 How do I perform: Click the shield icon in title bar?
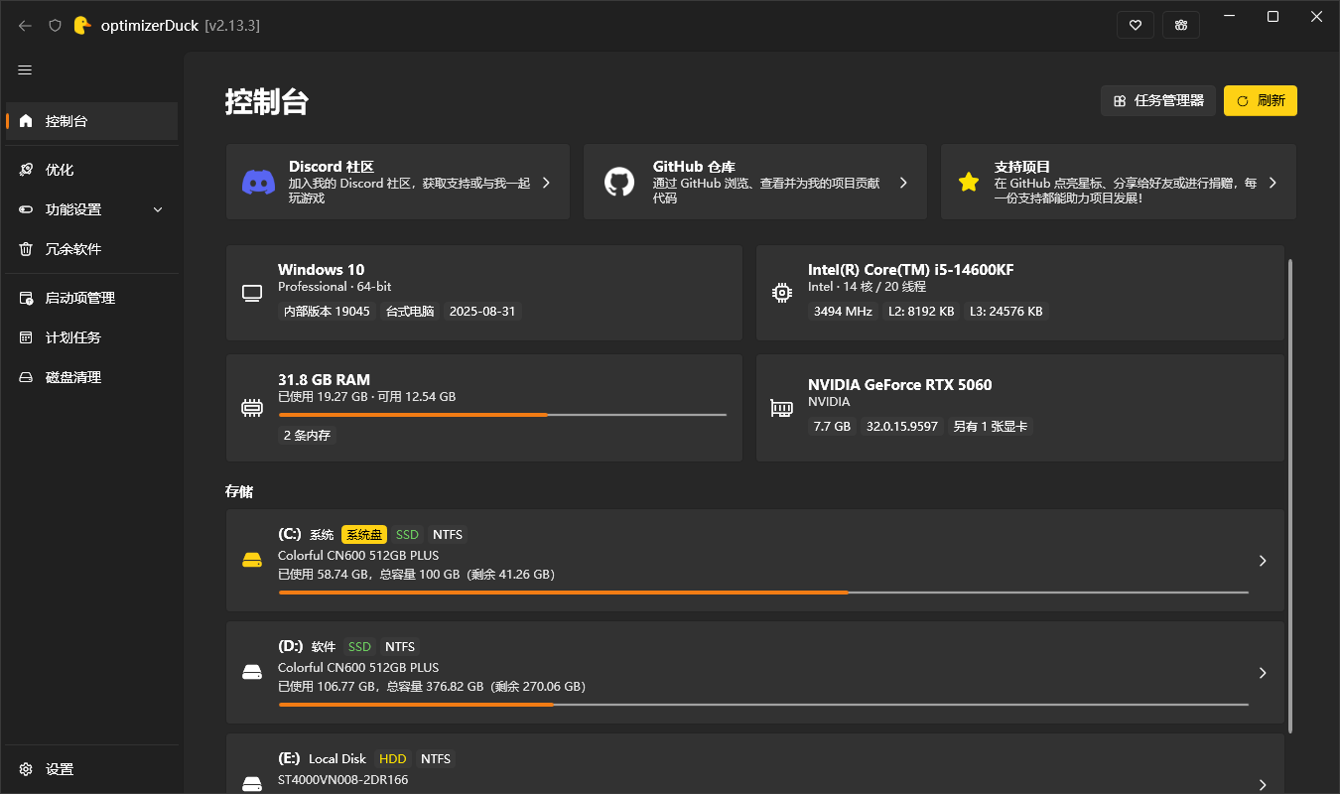click(55, 25)
